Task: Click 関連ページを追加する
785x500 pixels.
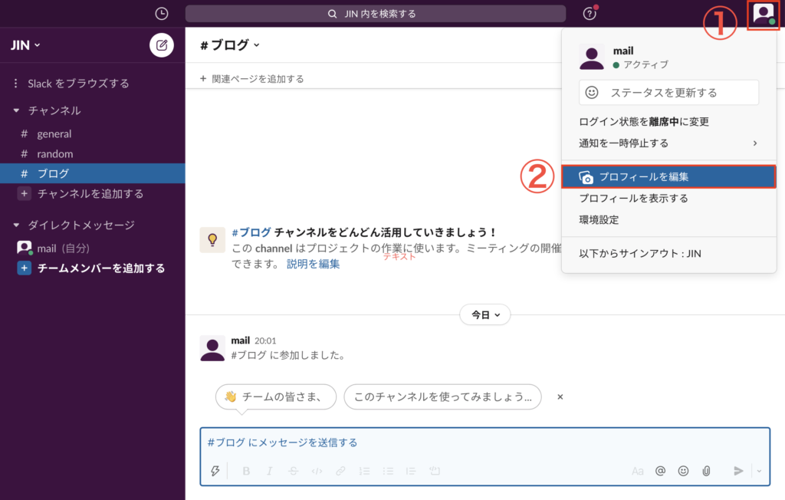Action: coord(251,79)
